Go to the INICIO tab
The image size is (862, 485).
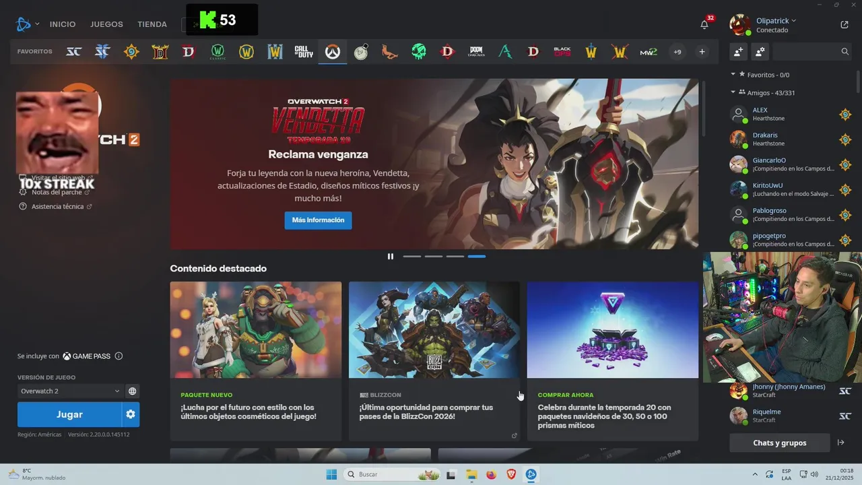point(63,24)
